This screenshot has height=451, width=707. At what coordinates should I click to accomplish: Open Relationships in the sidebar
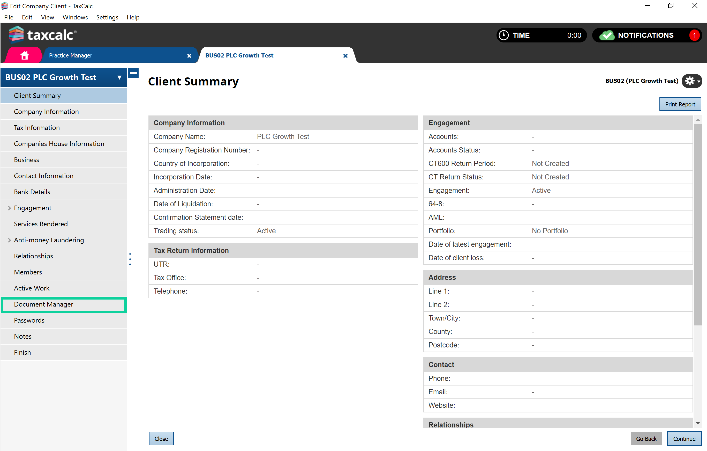click(x=64, y=256)
